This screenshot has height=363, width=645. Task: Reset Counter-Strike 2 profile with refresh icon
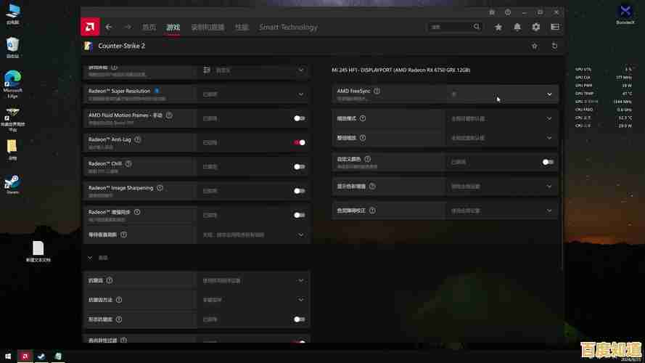[555, 46]
